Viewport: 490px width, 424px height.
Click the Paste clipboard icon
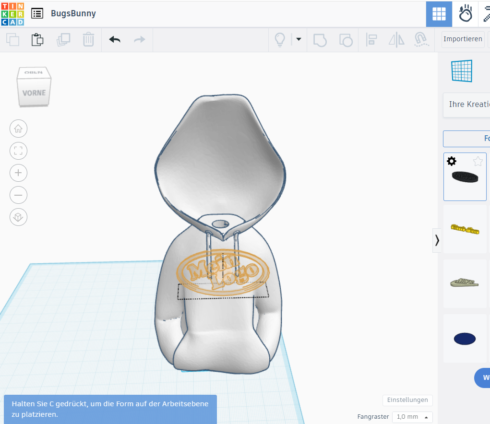coord(37,40)
